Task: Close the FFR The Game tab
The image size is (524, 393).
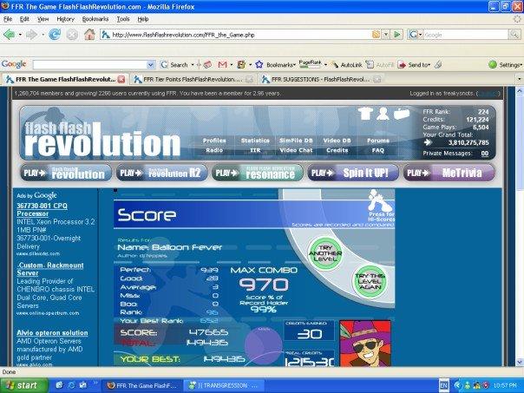Action: point(121,80)
